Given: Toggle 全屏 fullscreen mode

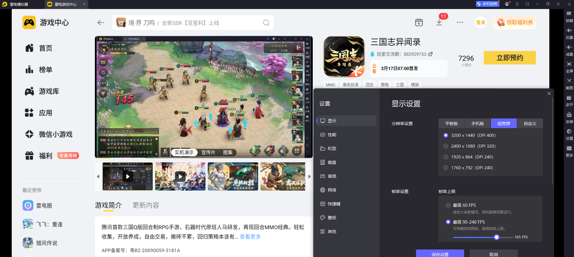Looking at the screenshot, I should coord(569,67).
